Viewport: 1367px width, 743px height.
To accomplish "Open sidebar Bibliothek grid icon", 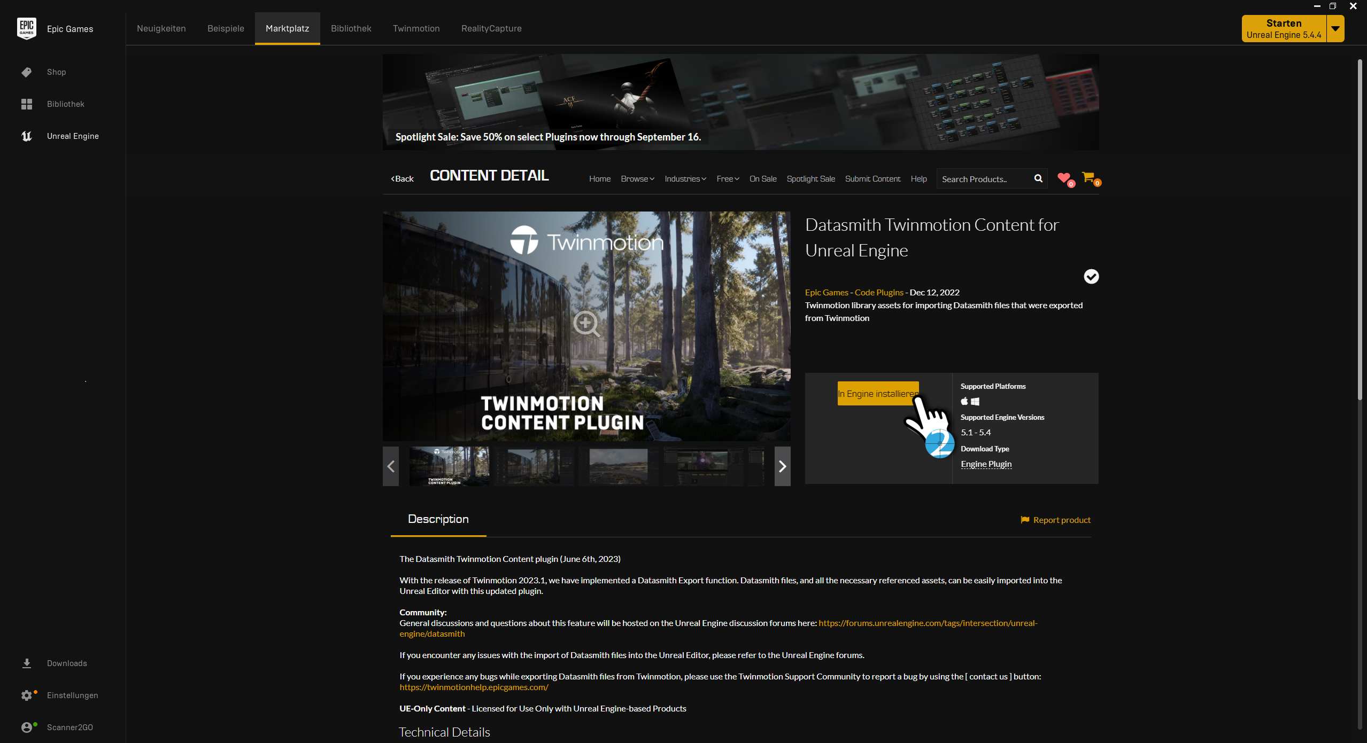I will pos(26,104).
